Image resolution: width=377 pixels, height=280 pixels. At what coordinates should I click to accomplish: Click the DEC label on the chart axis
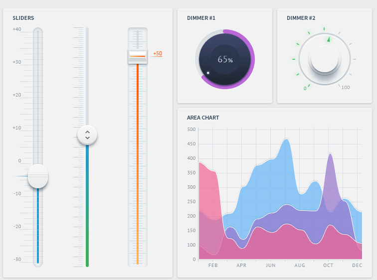357,266
